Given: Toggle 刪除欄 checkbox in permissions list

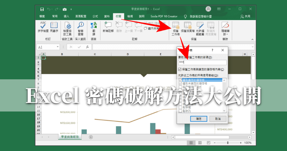Looking at the screenshot, I should (180, 107).
